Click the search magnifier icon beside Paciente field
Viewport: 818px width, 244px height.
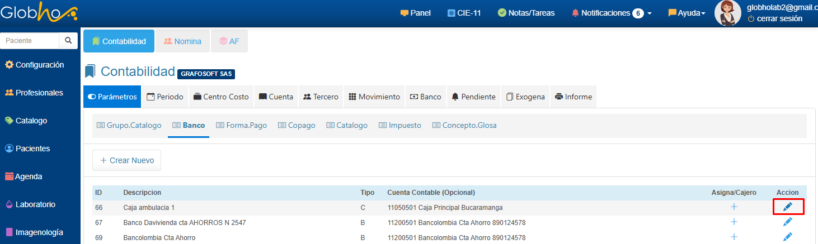coord(68,41)
